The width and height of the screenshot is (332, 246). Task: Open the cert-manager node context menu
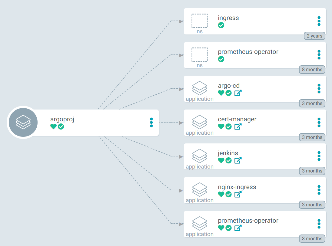(319, 122)
